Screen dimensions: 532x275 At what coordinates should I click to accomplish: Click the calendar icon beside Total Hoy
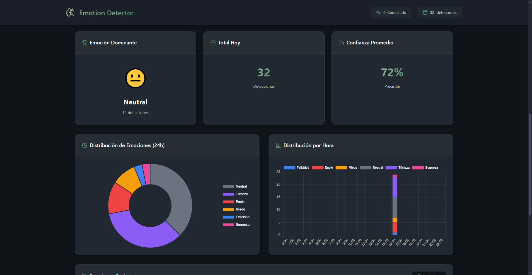tap(213, 43)
